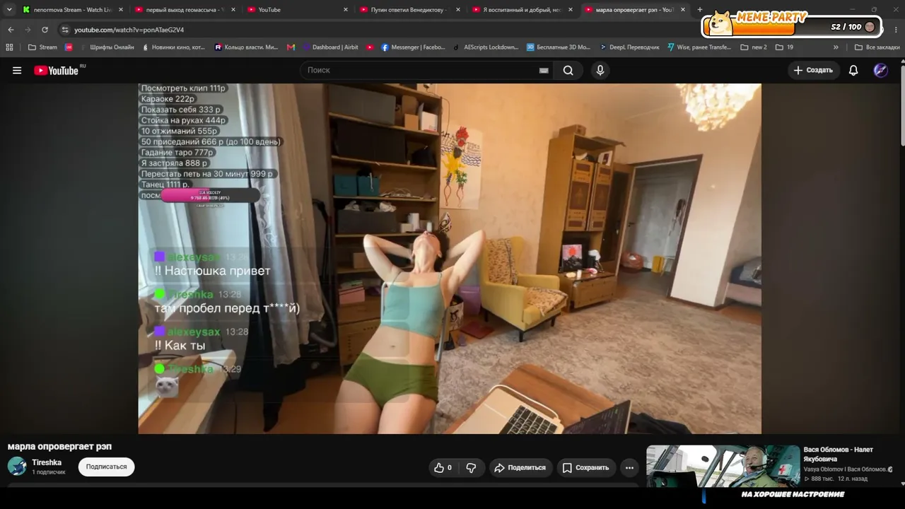Open the '19' bookmarks folder

tap(784, 47)
